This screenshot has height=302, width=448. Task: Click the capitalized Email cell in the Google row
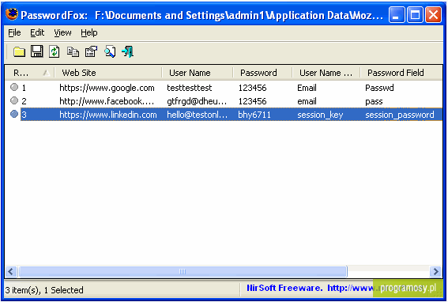307,88
